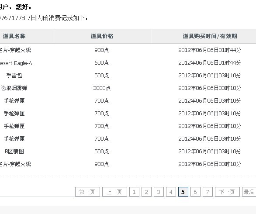256x214 pixels.
Task: Open page 7 of consumption records
Action: coord(208,192)
